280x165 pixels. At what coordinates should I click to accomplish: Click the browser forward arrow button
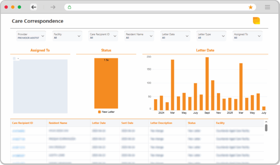pos(53,7)
